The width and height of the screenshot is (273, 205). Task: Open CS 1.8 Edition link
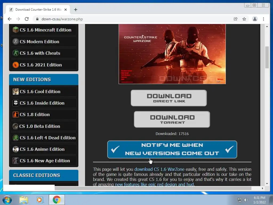[35, 115]
